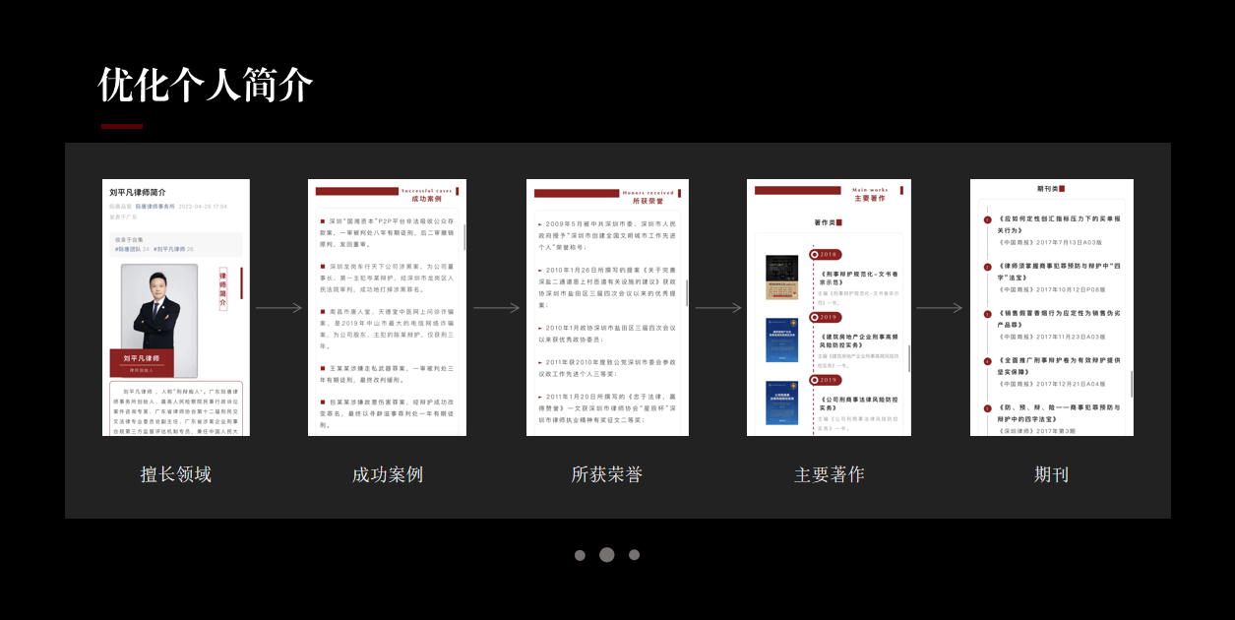Select the 所获荣誉 caption below the third screenshot
1235x620 pixels.
[x=607, y=474]
